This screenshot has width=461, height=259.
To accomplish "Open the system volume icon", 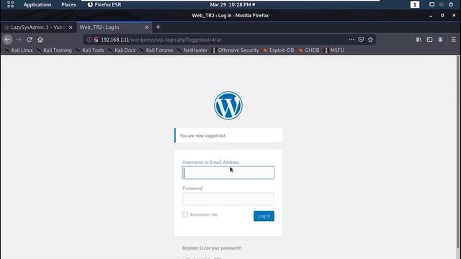I will pos(442,4).
